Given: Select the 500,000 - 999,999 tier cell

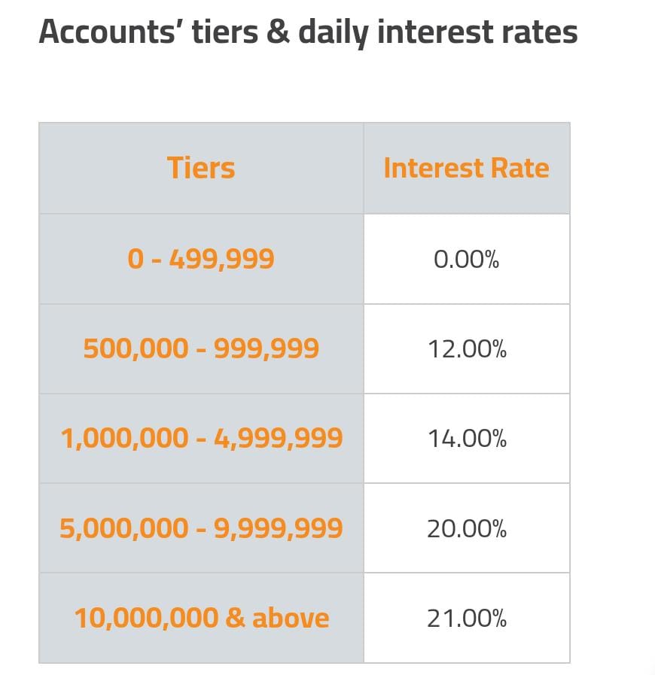Looking at the screenshot, I should coord(201,348).
